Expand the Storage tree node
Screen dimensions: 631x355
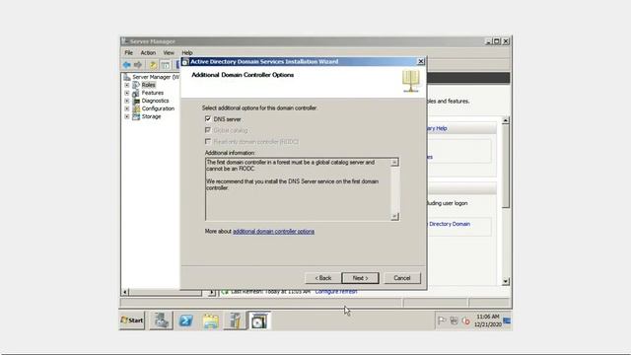pyautogui.click(x=127, y=116)
